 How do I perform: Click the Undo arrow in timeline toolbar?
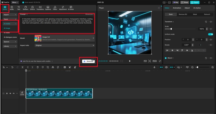pyautogui.click(x=12, y=67)
